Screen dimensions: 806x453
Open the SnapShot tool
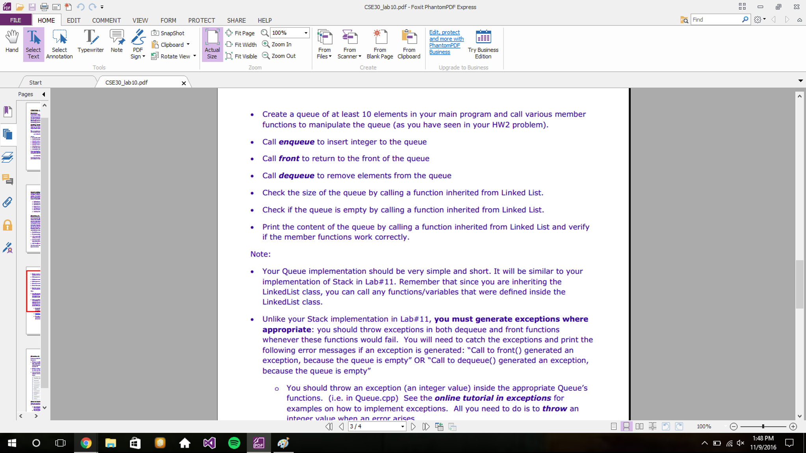[168, 33]
